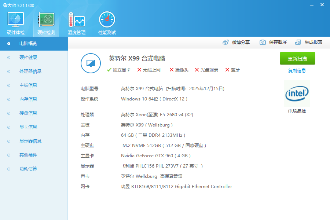The width and height of the screenshot is (330, 220).
Task: Open the 功耗估算 power estimation page
Action: click(x=29, y=169)
